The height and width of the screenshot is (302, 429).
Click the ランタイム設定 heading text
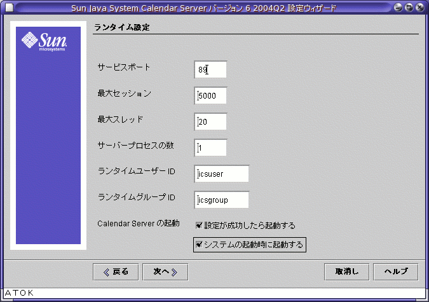pyautogui.click(x=122, y=27)
